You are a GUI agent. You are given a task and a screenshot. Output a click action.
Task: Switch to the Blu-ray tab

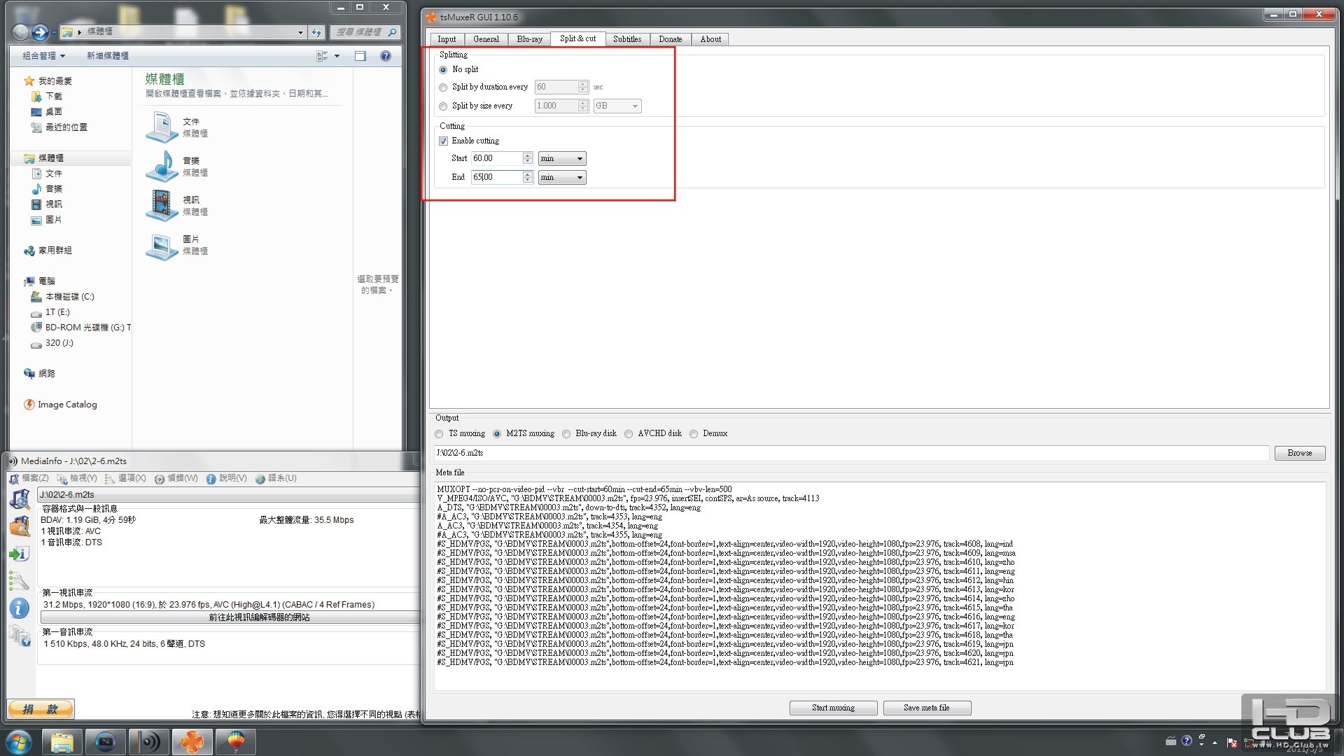click(529, 39)
